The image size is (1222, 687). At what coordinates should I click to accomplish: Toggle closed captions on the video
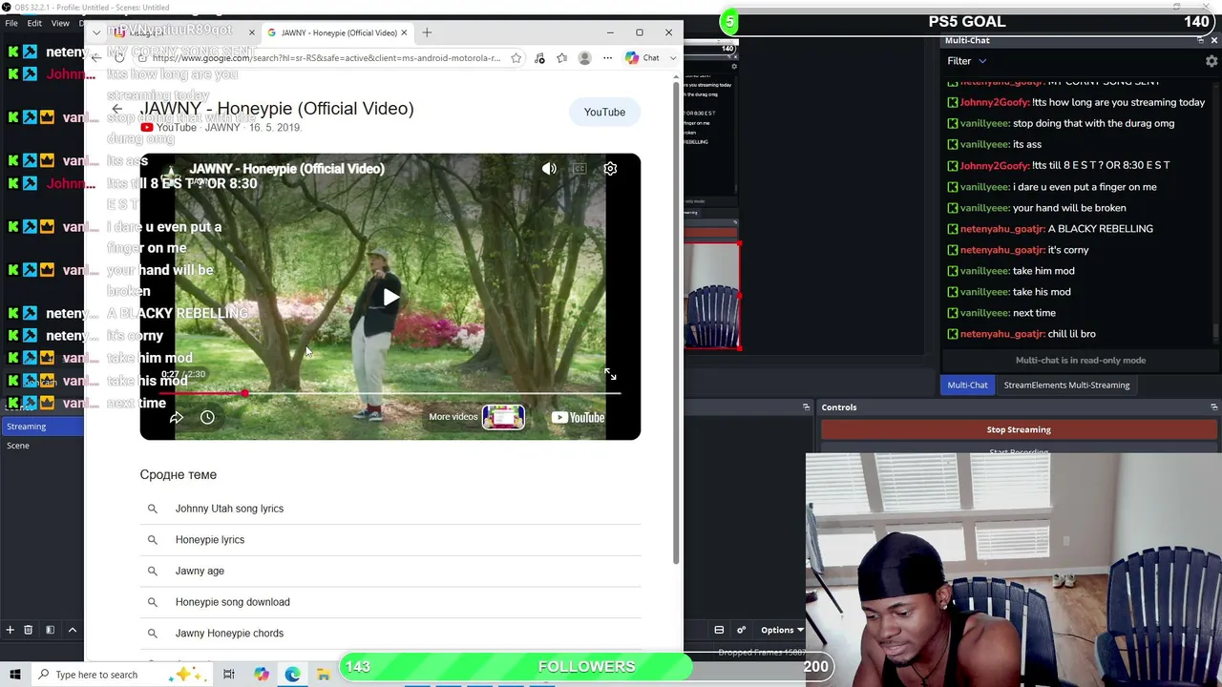click(x=579, y=169)
